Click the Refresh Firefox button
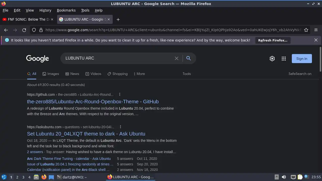 coord(273,40)
